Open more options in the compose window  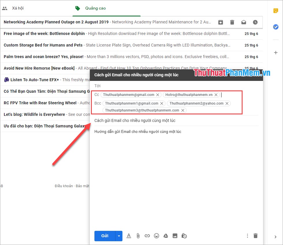247,236
